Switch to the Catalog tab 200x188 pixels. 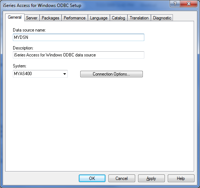click(x=118, y=18)
